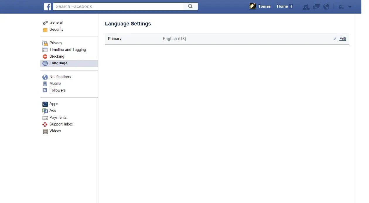Open the friend requests icon
The height and width of the screenshot is (203, 369).
point(306,7)
